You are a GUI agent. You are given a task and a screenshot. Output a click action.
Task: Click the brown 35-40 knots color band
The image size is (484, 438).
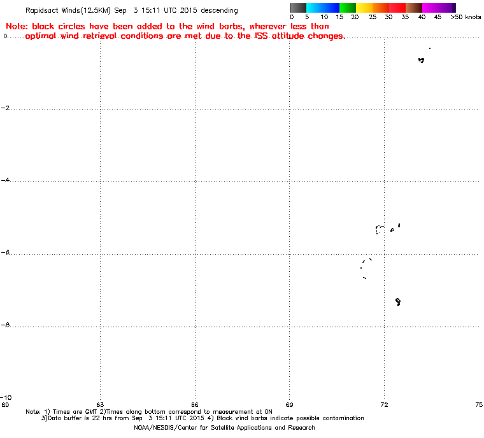(414, 8)
